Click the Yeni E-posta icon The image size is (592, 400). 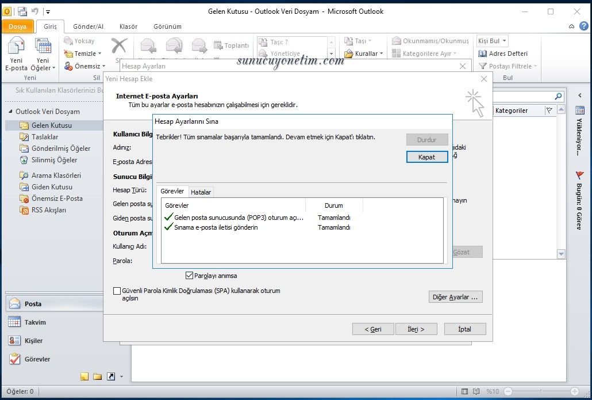[x=16, y=54]
